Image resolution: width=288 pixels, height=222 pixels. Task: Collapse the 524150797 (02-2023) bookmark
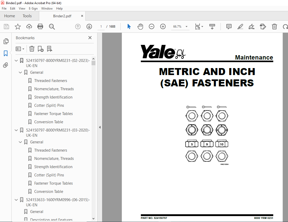[x=16, y=60]
